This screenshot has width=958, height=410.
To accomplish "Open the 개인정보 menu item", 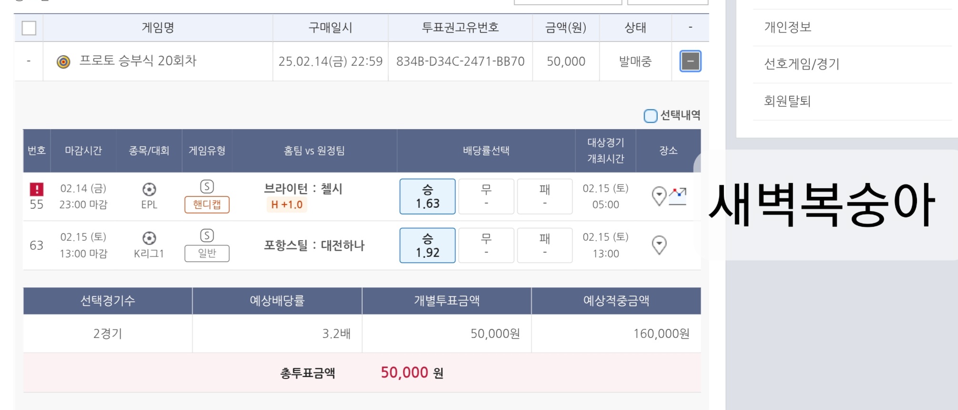I will 788,27.
